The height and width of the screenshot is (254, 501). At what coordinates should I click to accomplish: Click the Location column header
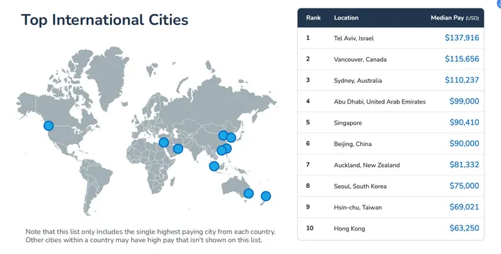[346, 18]
